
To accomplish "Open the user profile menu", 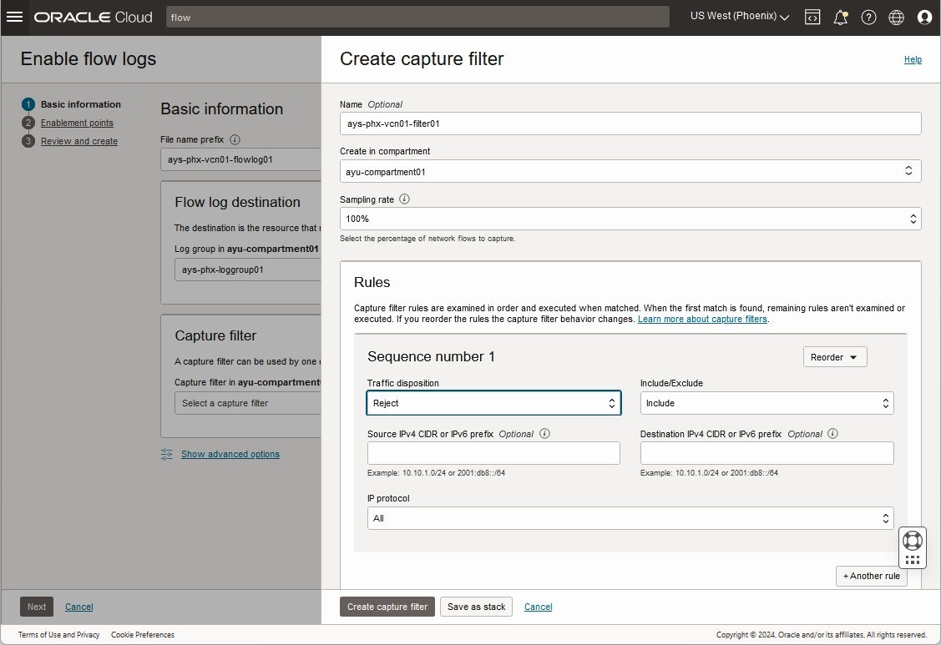I will coord(924,17).
